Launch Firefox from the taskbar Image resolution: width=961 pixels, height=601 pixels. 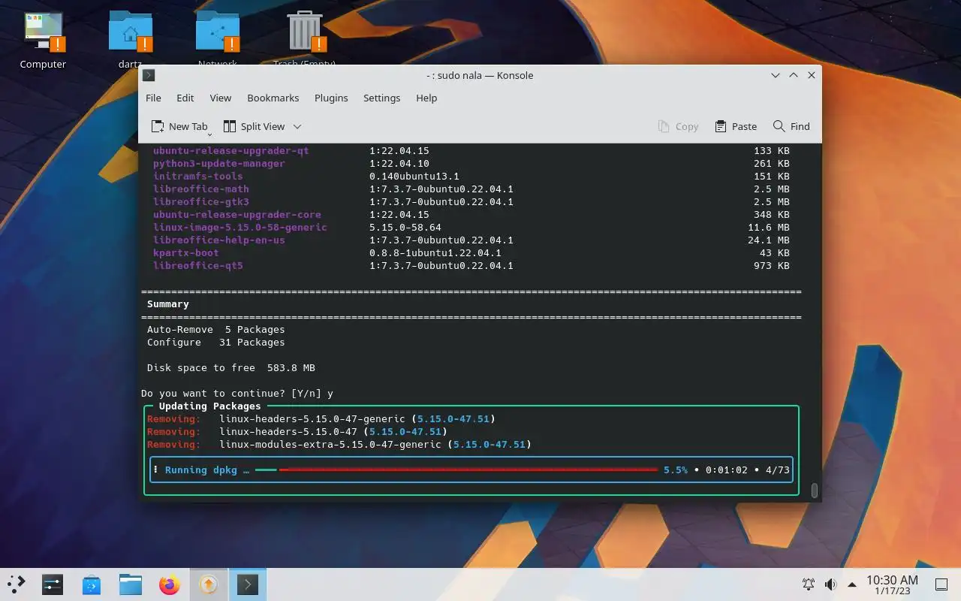pyautogui.click(x=170, y=584)
